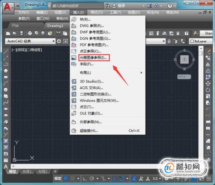Open the AutoCAD 经典 workspace dropdown
The width and height of the screenshot is (215, 185).
[x=30, y=41]
